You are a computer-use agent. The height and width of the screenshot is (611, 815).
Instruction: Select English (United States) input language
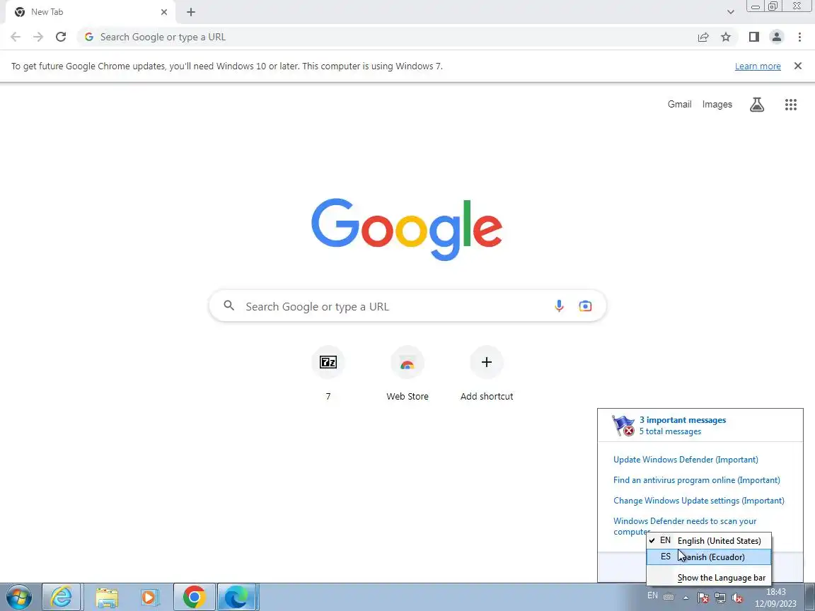point(709,540)
